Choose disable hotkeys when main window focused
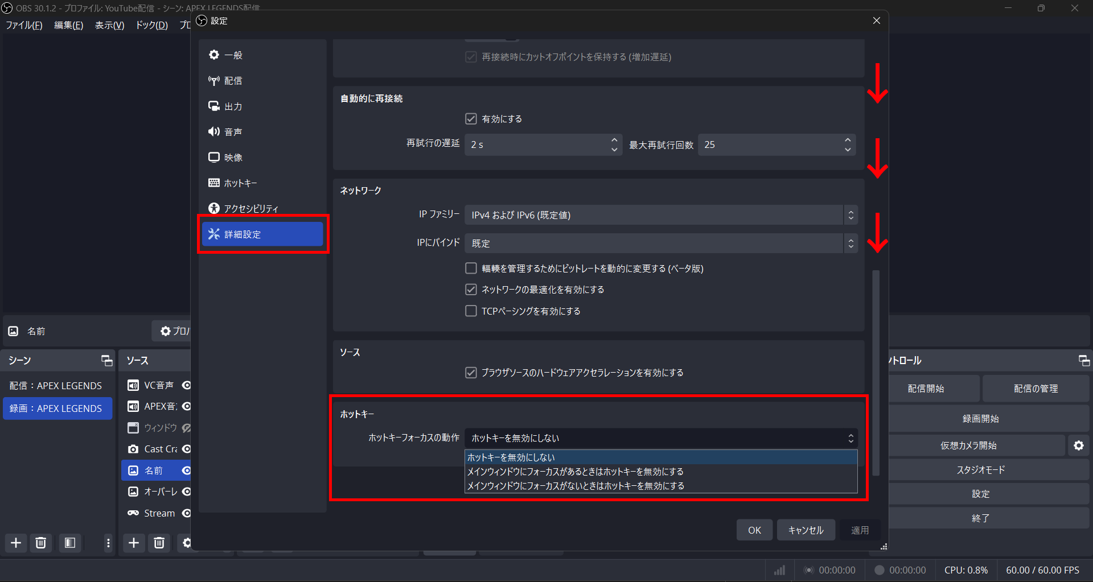1093x582 pixels. (x=661, y=472)
